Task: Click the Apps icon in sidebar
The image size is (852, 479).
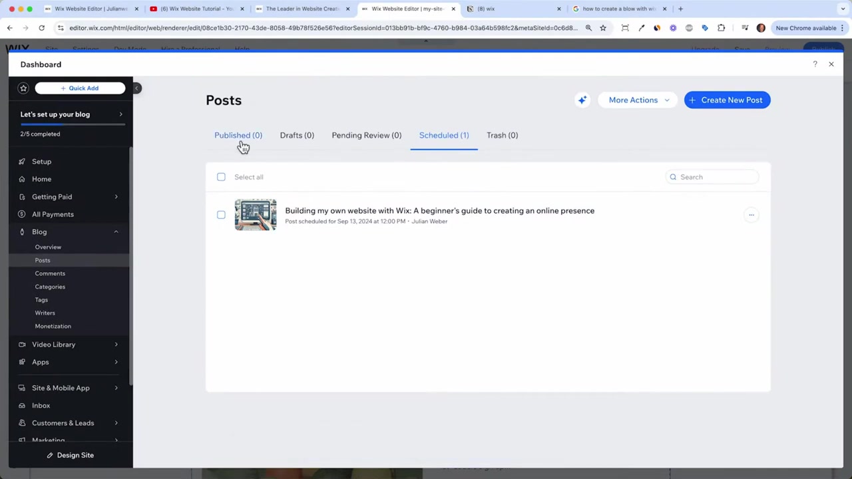Action: (22, 362)
